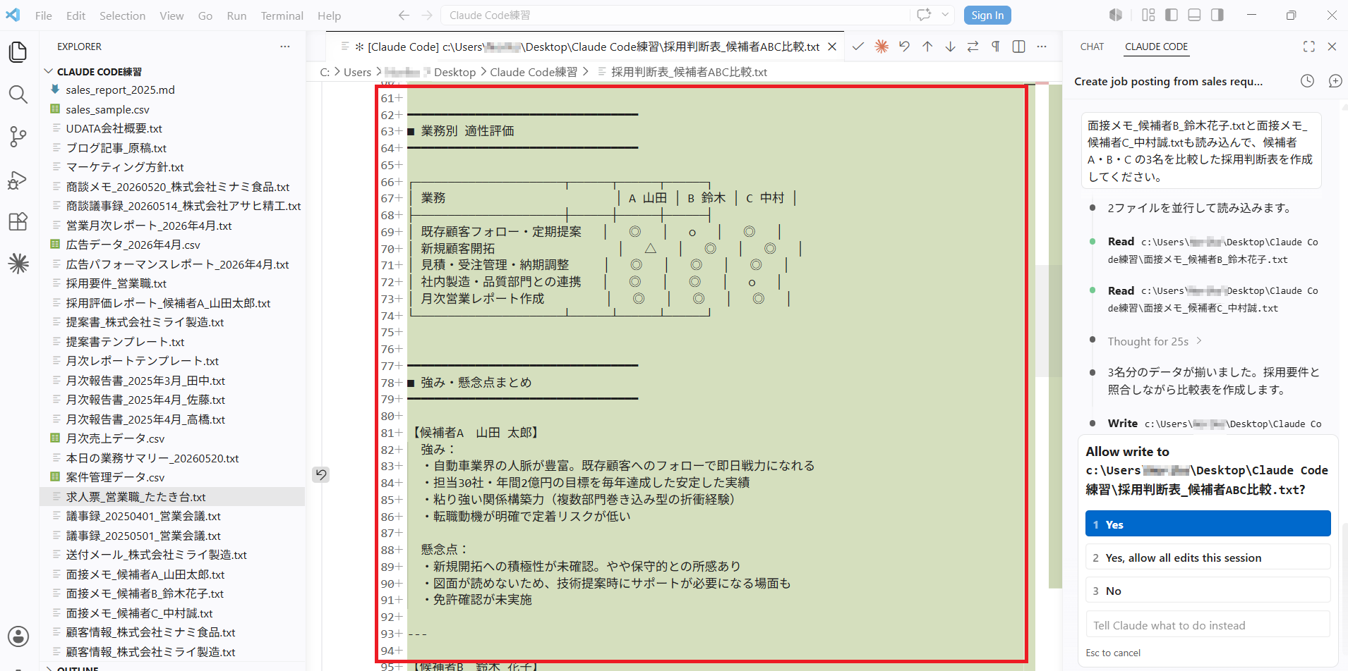Click the Read 面接メモ_候補者B_鈴木花子.txt entry
This screenshot has width=1348, height=671.
[x=1212, y=250]
